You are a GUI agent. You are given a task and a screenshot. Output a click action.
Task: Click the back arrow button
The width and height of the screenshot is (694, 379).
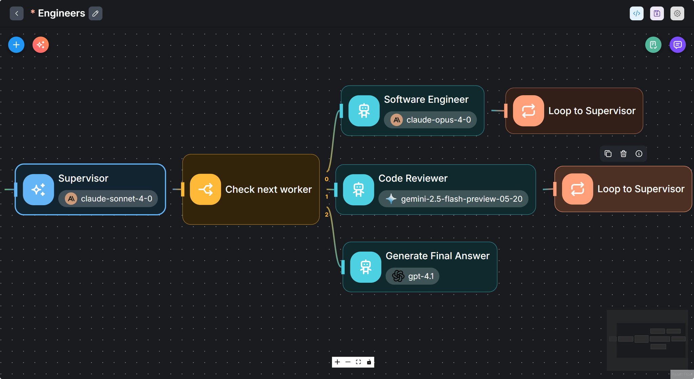(x=17, y=14)
